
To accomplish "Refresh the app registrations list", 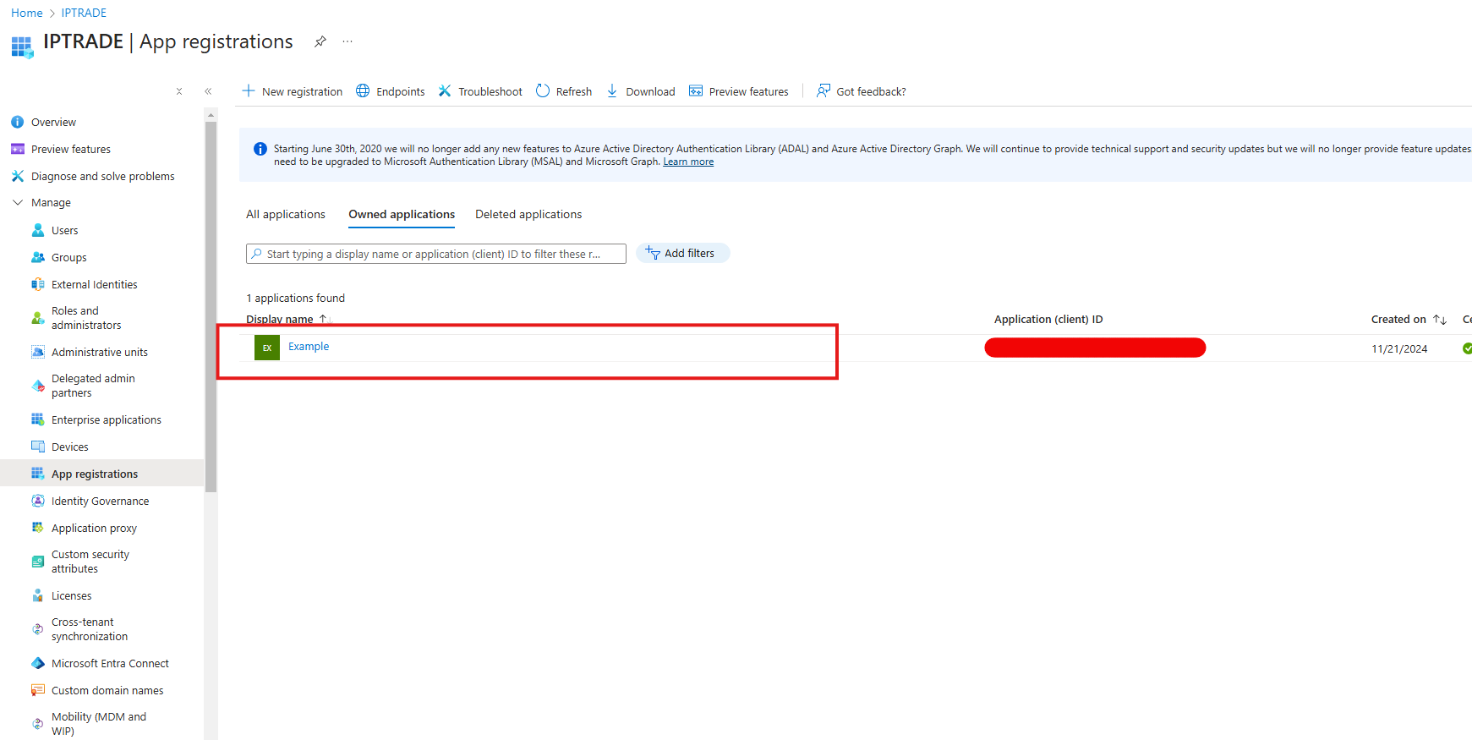I will click(x=564, y=91).
